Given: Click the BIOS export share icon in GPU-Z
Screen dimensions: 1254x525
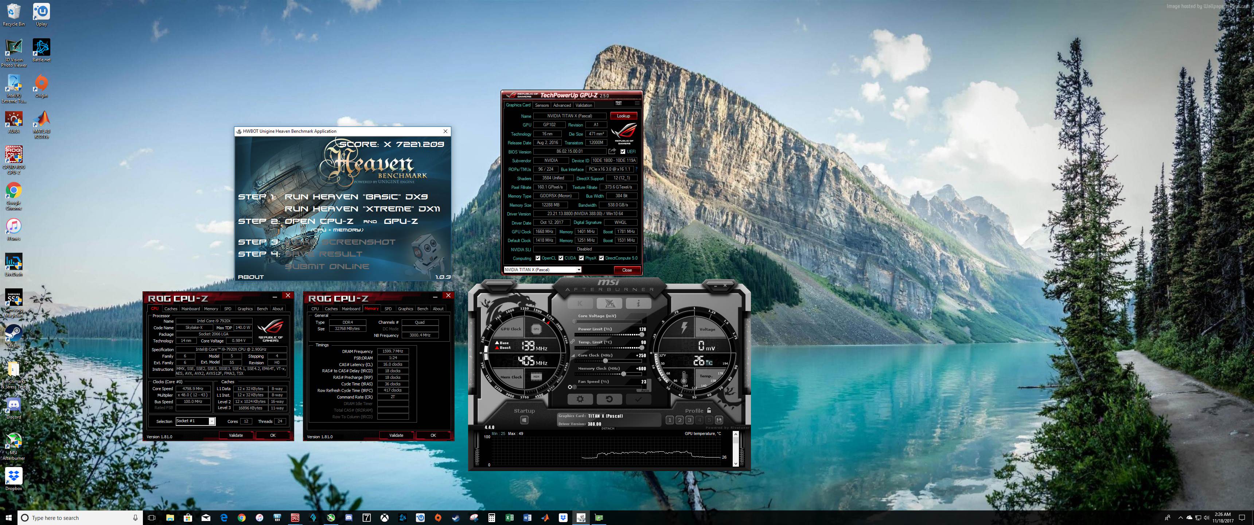Looking at the screenshot, I should tap(612, 151).
